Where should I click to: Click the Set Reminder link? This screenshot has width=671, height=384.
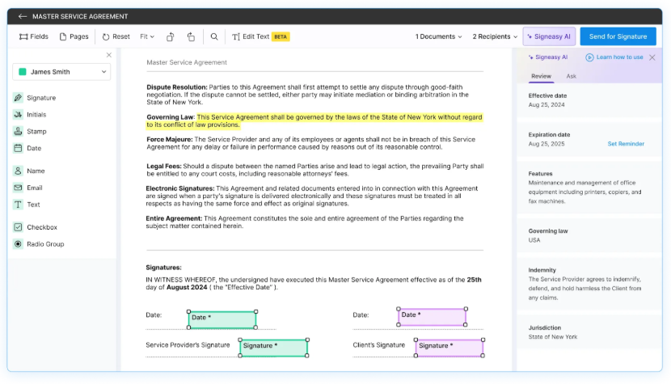point(626,144)
